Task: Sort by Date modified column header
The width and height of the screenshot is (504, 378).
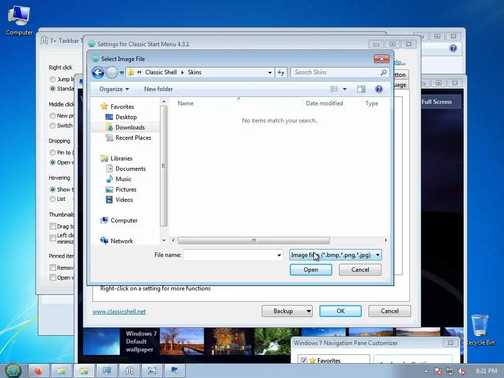Action: pos(331,103)
